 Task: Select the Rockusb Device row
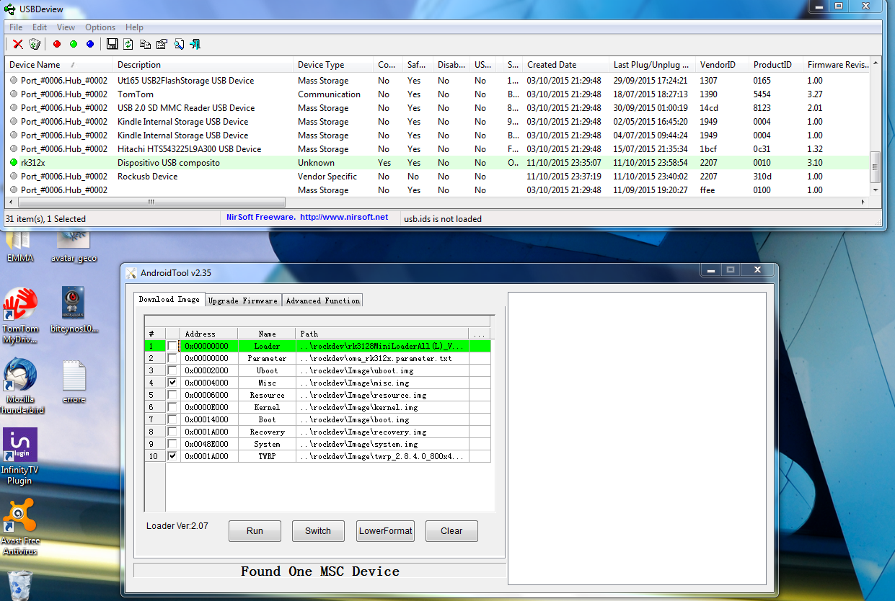438,177
